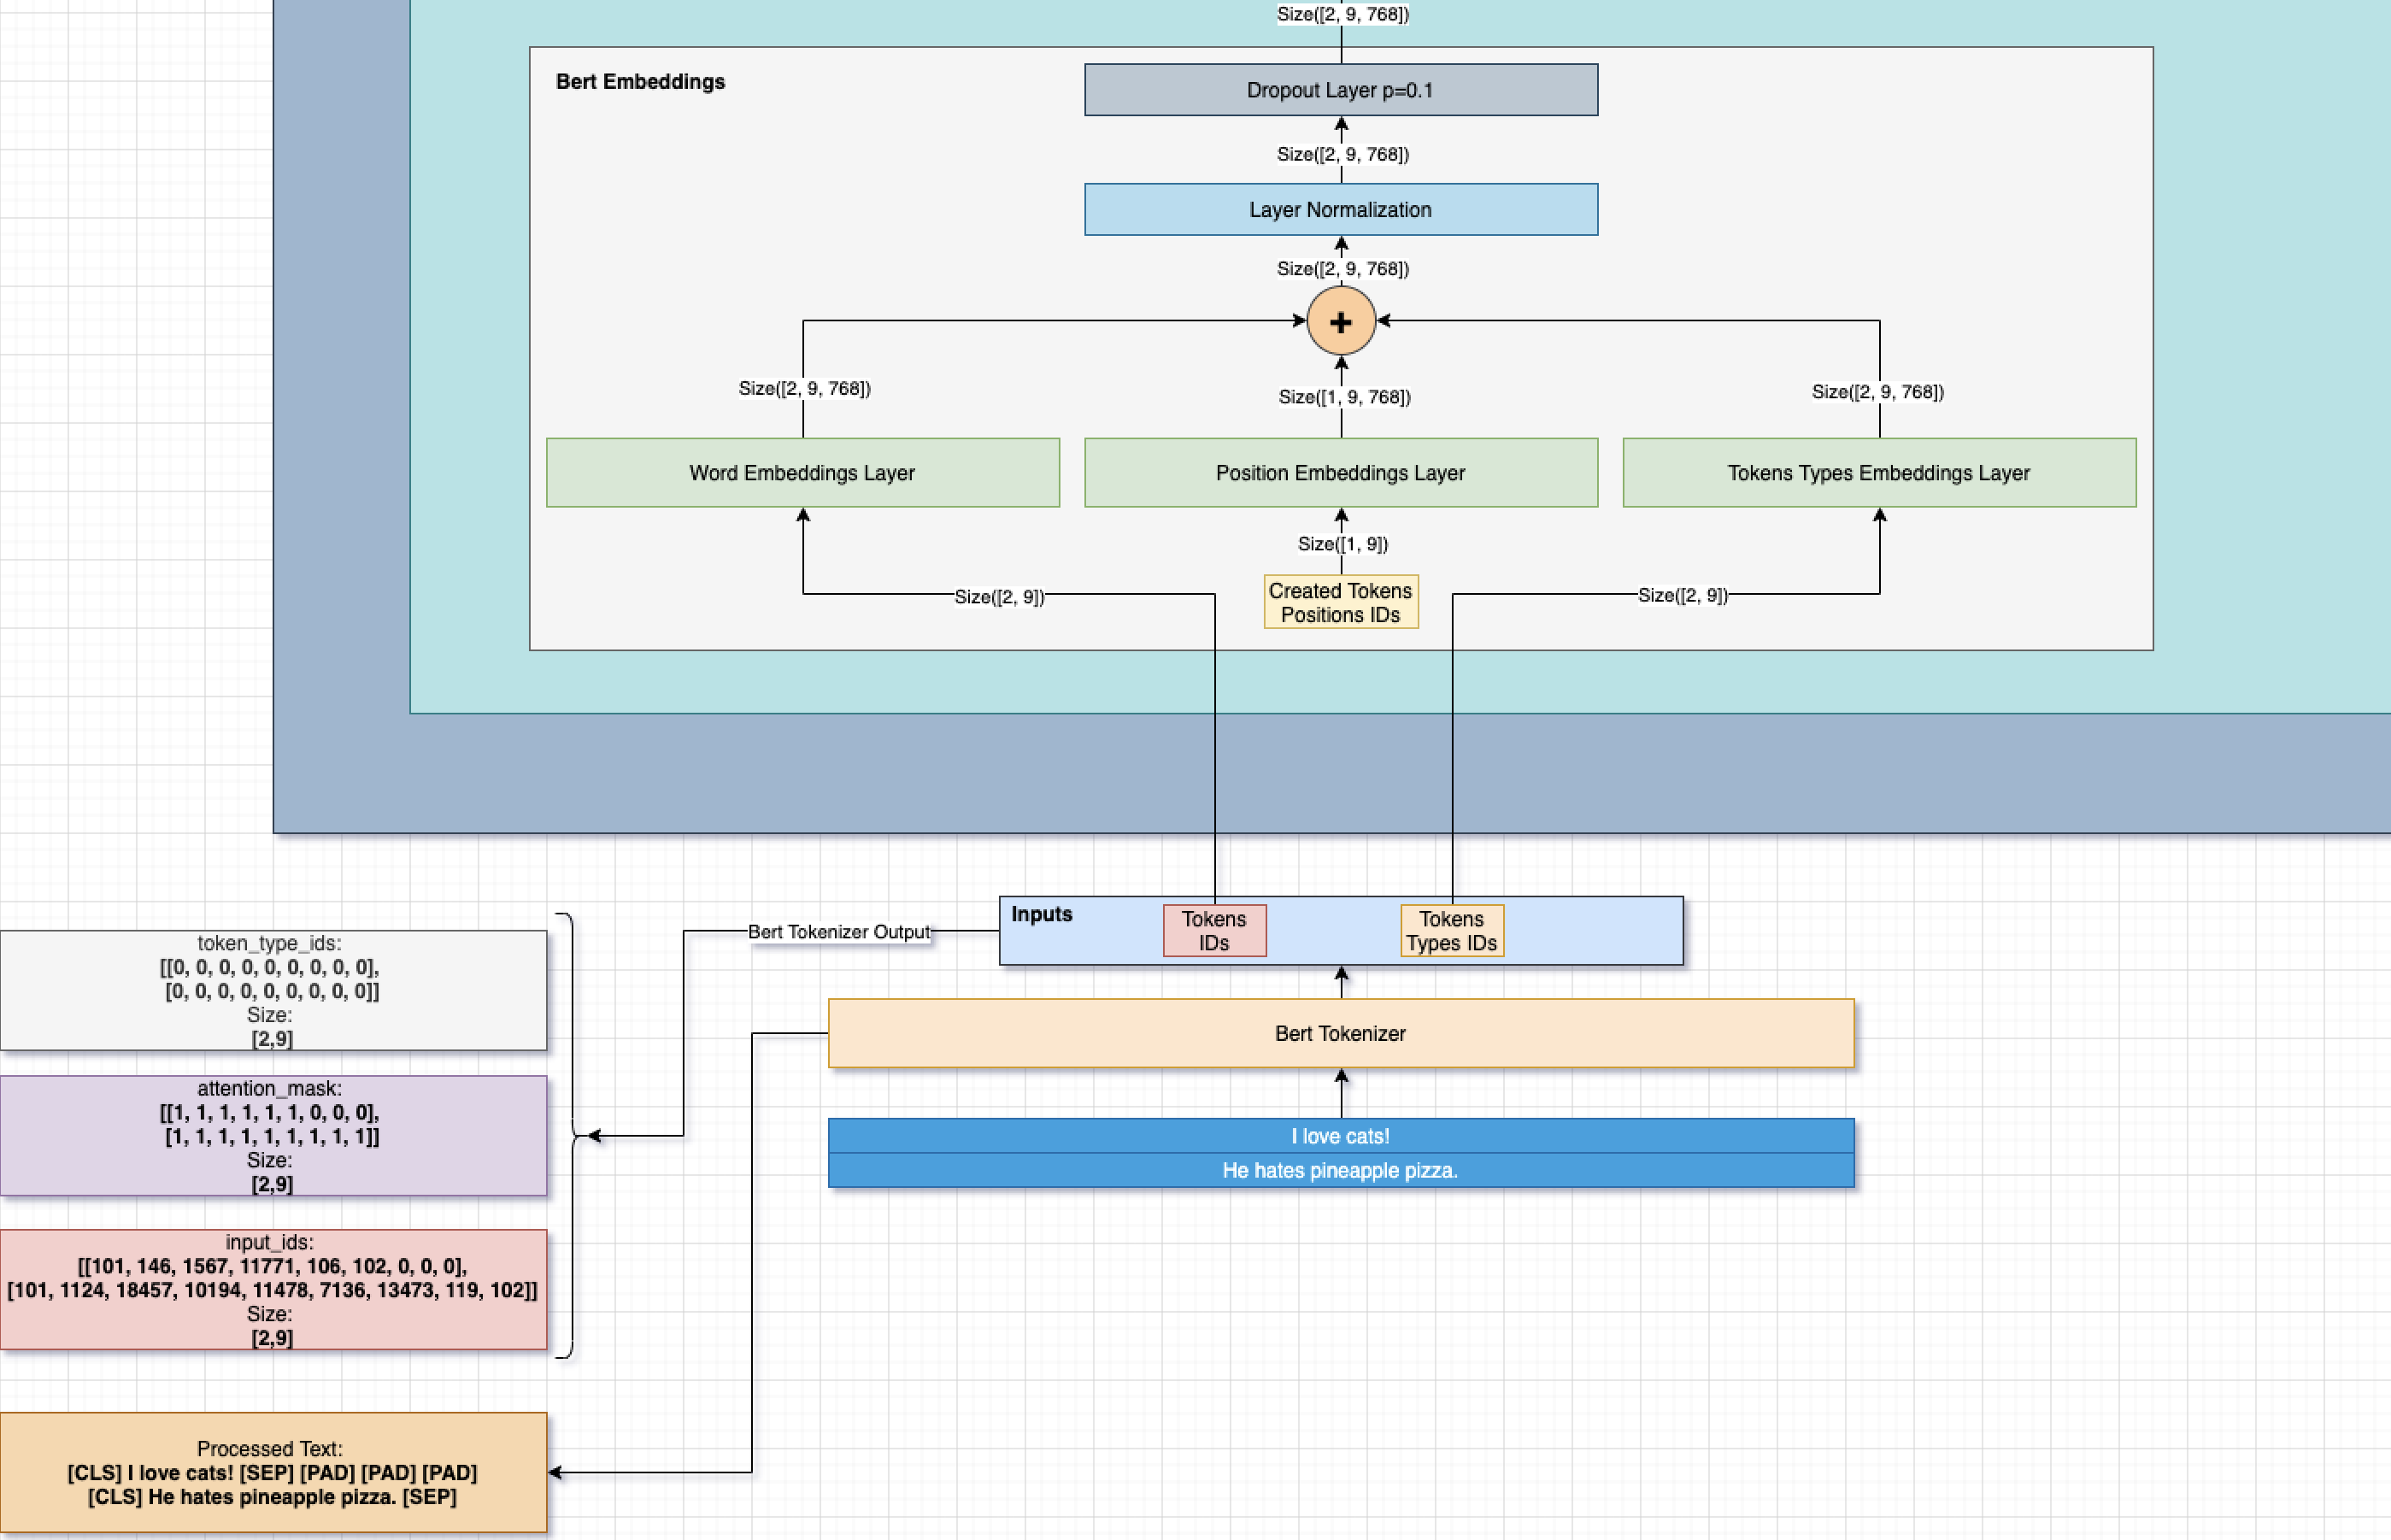Select the input_ids pink box
Viewport: 2391px width, 1540px height.
[x=272, y=1290]
